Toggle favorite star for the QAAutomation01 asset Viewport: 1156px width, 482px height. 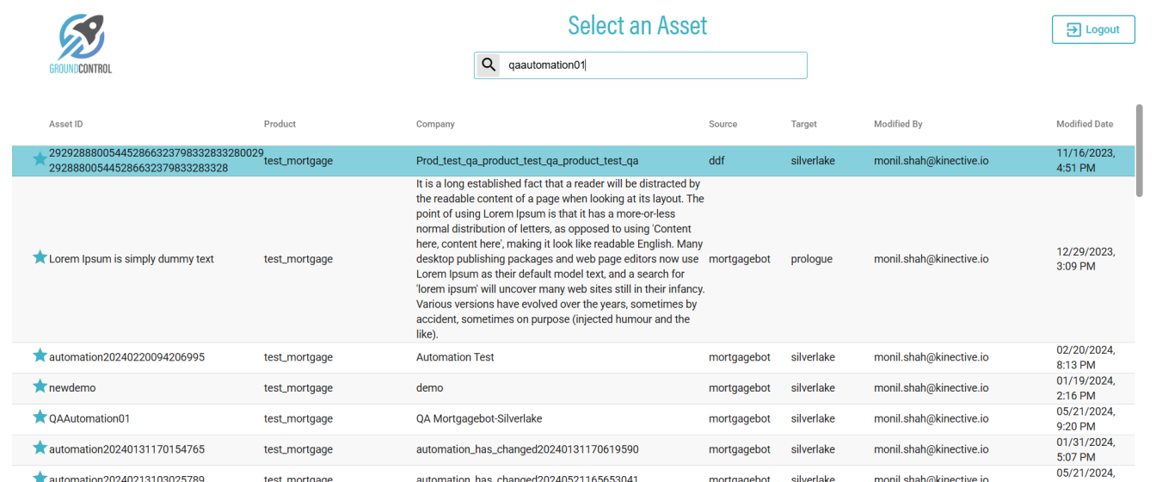click(x=40, y=417)
